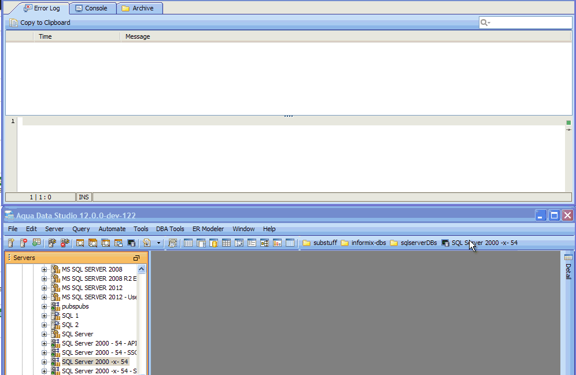
Task: Expand MS SQL SERVER 2012 - Use node
Action: [x=44, y=297]
